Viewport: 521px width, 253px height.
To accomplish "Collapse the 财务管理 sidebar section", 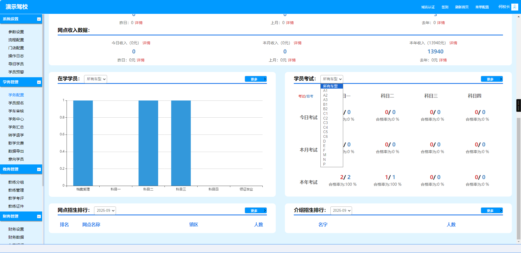I will pos(39,216).
